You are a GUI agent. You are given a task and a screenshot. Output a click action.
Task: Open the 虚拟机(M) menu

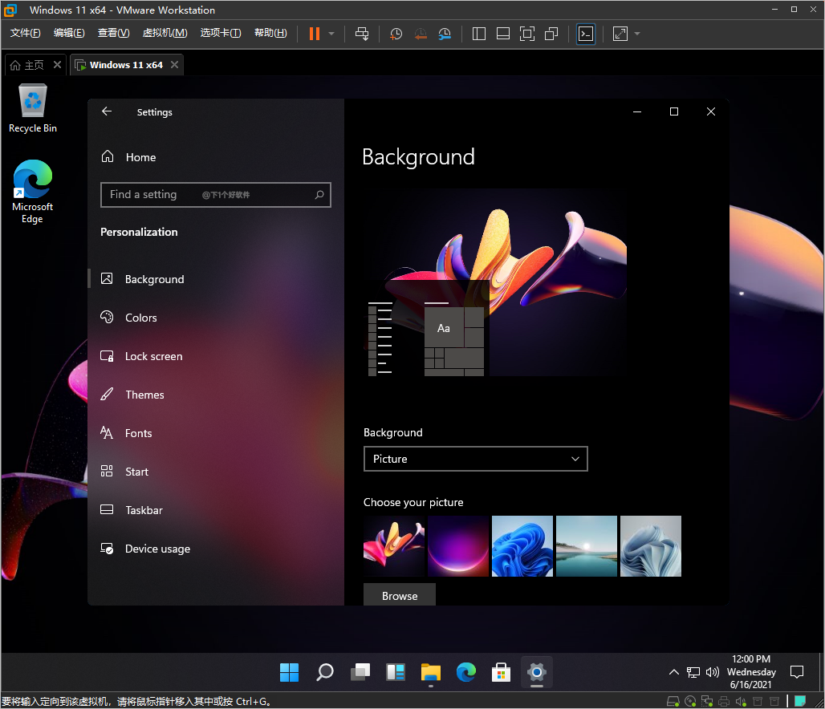tap(165, 33)
